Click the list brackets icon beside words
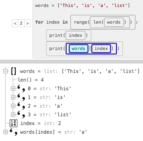The height and width of the screenshot is (141, 143). pyautogui.click(x=14, y=71)
